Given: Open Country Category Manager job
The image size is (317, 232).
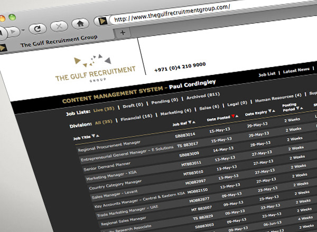Looking at the screenshot, I should [x=115, y=185].
